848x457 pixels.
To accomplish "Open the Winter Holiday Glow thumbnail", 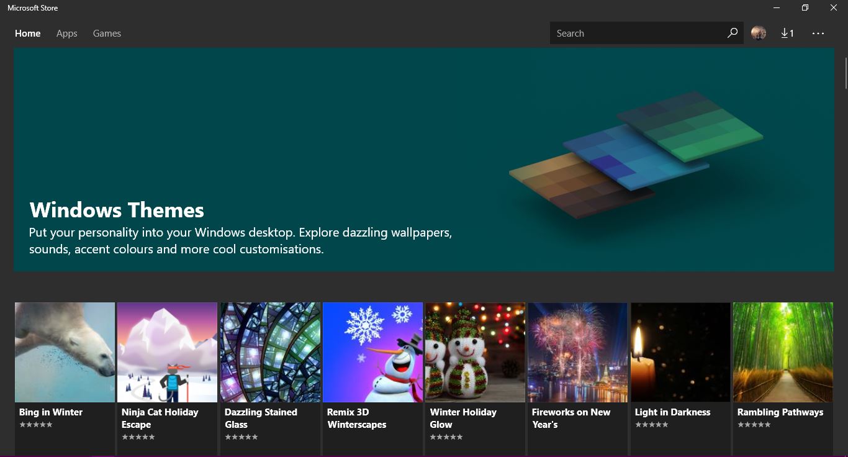I will (x=475, y=352).
